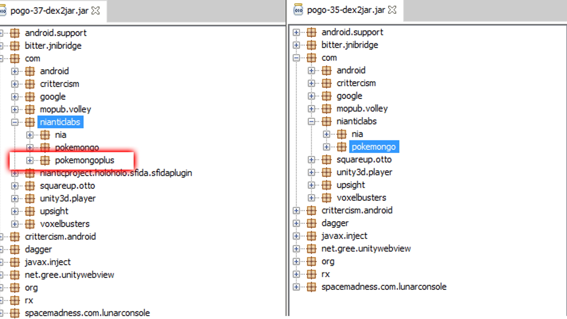Click squareup.otto package icon in pogo-37 pane
Viewport: 567px width, 319px height.
pyautogui.click(x=30, y=186)
